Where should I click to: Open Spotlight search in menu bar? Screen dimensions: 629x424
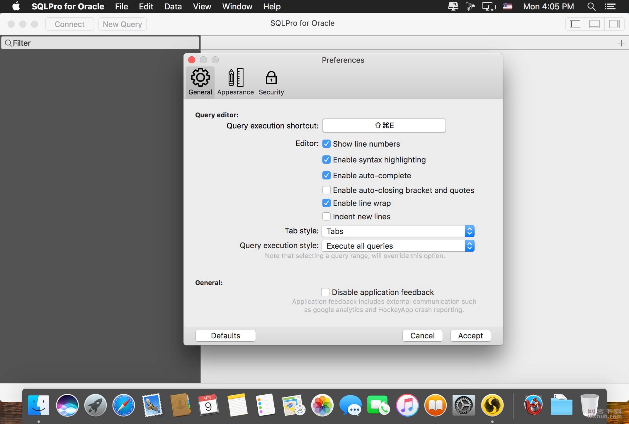pyautogui.click(x=591, y=6)
